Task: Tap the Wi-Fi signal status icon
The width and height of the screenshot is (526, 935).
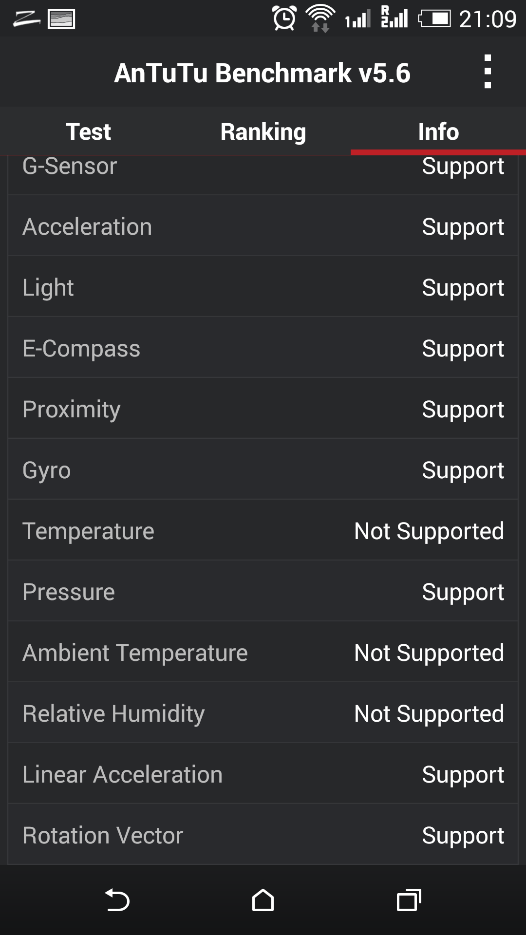Action: coord(320,19)
